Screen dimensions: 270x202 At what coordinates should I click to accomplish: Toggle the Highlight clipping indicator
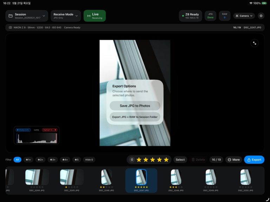[x=50, y=130]
